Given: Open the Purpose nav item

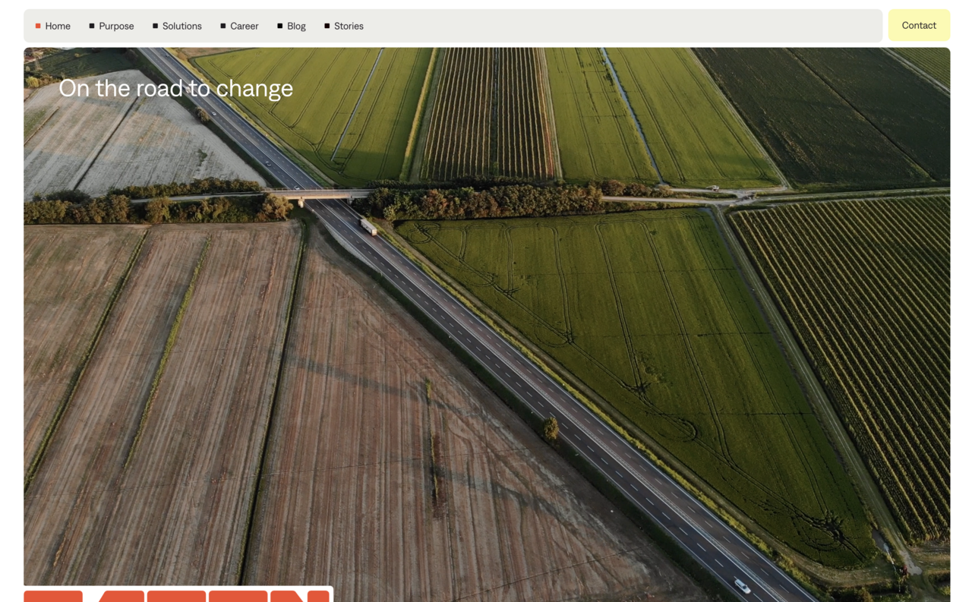Looking at the screenshot, I should click(x=116, y=26).
